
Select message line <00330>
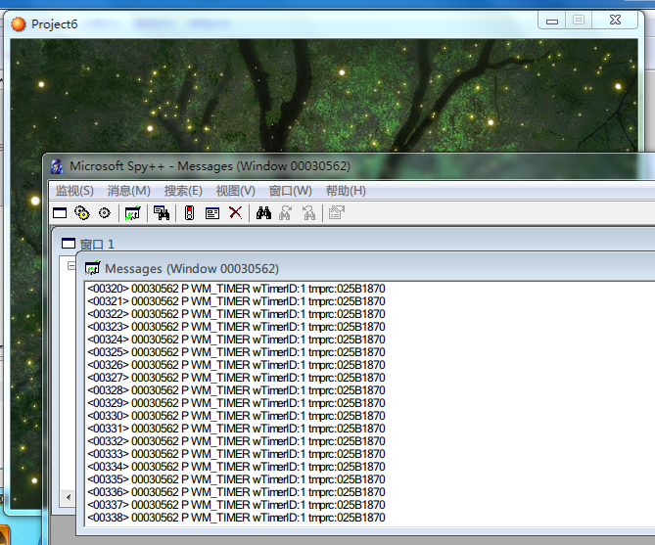[236, 416]
